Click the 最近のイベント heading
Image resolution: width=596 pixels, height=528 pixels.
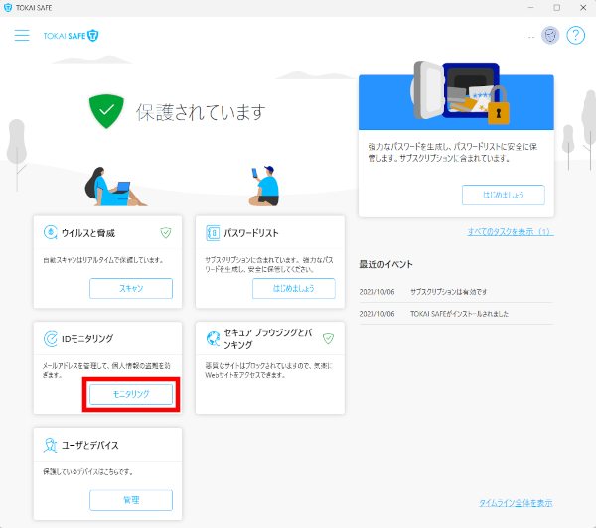385,264
